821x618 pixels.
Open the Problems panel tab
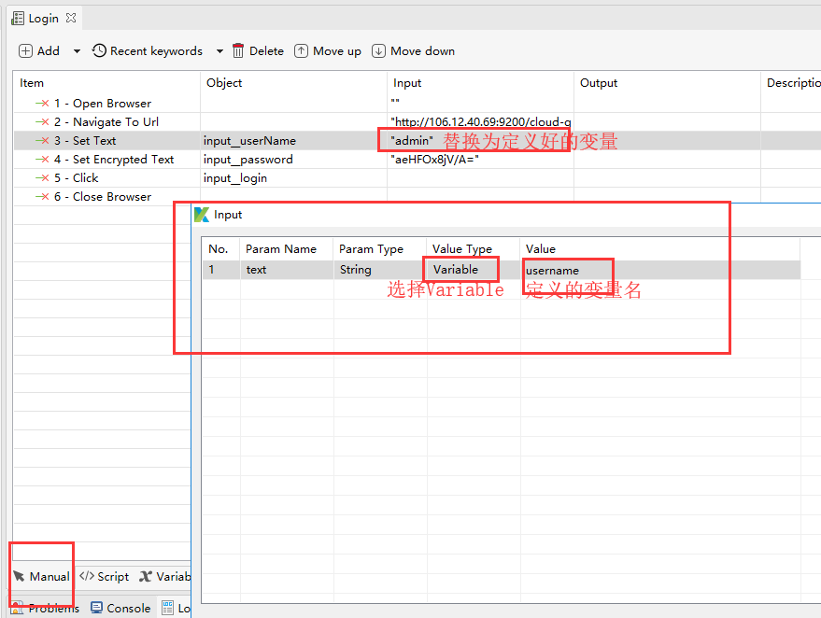45,608
